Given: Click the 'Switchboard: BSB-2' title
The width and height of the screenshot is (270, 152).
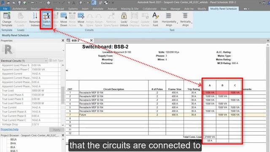Looking at the screenshot, I should 105,47.
